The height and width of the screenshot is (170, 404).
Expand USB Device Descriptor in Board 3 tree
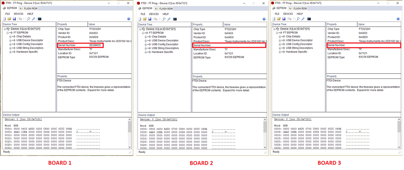pos(280,40)
